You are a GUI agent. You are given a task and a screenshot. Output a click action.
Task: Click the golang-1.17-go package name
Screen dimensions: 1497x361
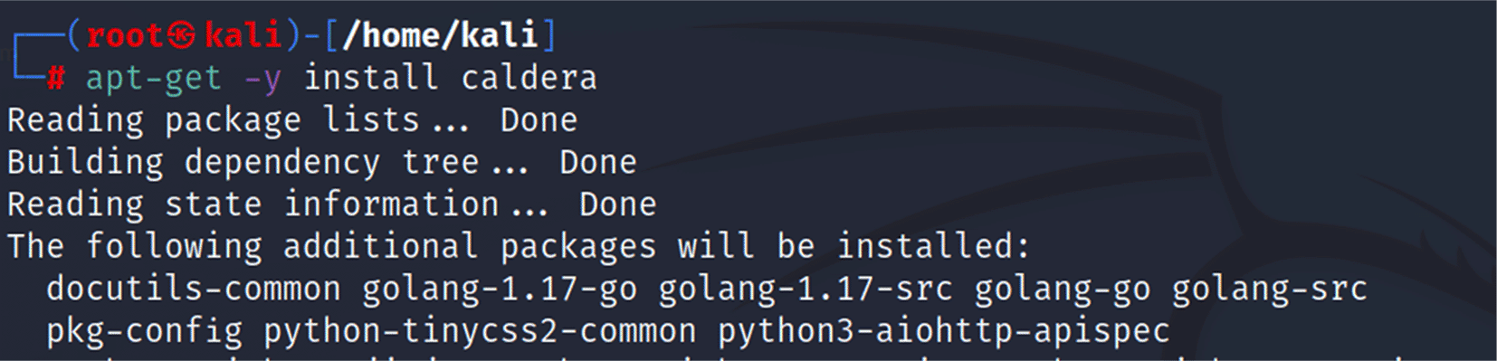[x=500, y=290]
